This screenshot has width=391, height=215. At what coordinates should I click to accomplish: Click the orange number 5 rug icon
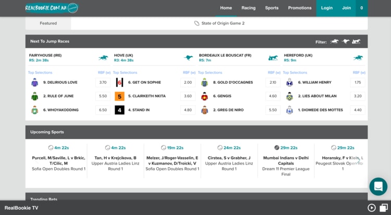[119, 96]
